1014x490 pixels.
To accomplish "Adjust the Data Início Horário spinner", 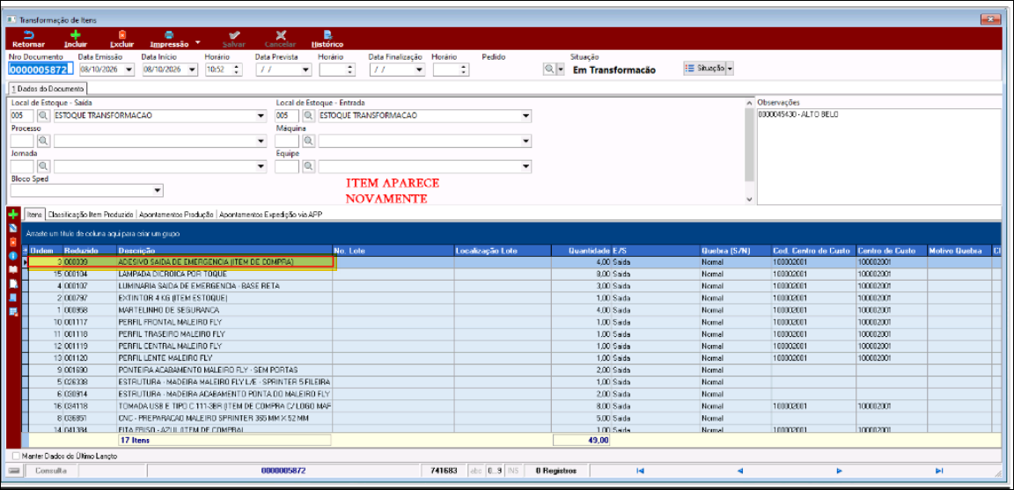I will (x=237, y=69).
